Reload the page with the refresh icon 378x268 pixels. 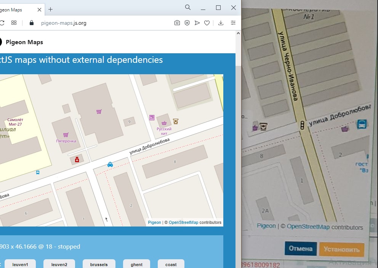[2, 23]
